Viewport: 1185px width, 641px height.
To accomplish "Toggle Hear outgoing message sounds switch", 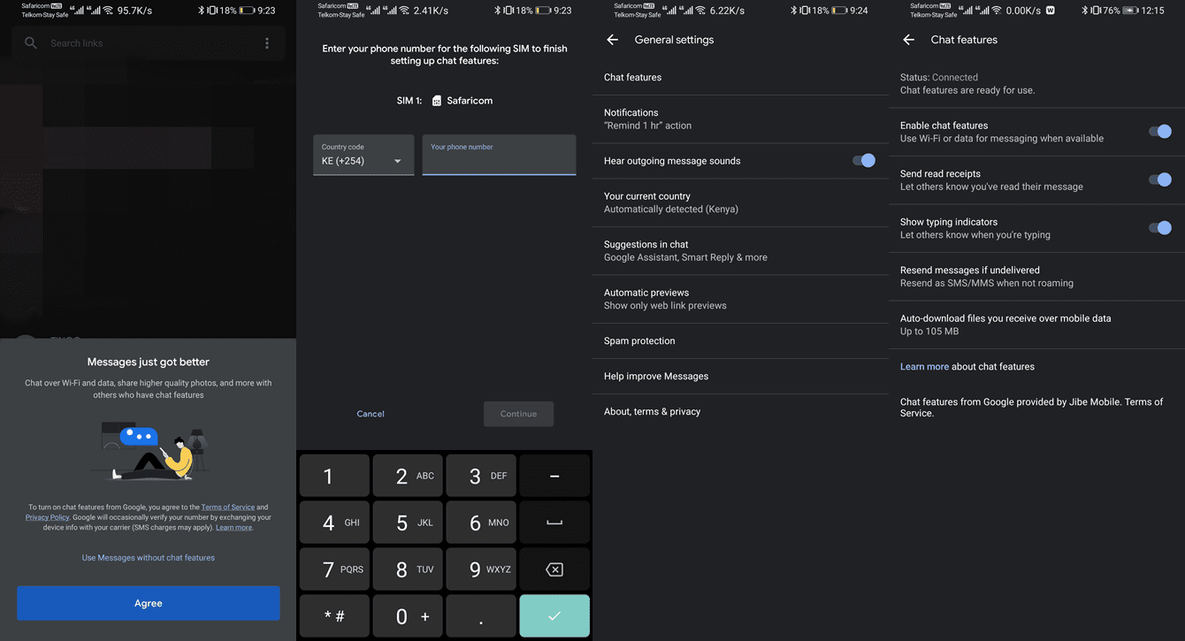I will (x=863, y=160).
